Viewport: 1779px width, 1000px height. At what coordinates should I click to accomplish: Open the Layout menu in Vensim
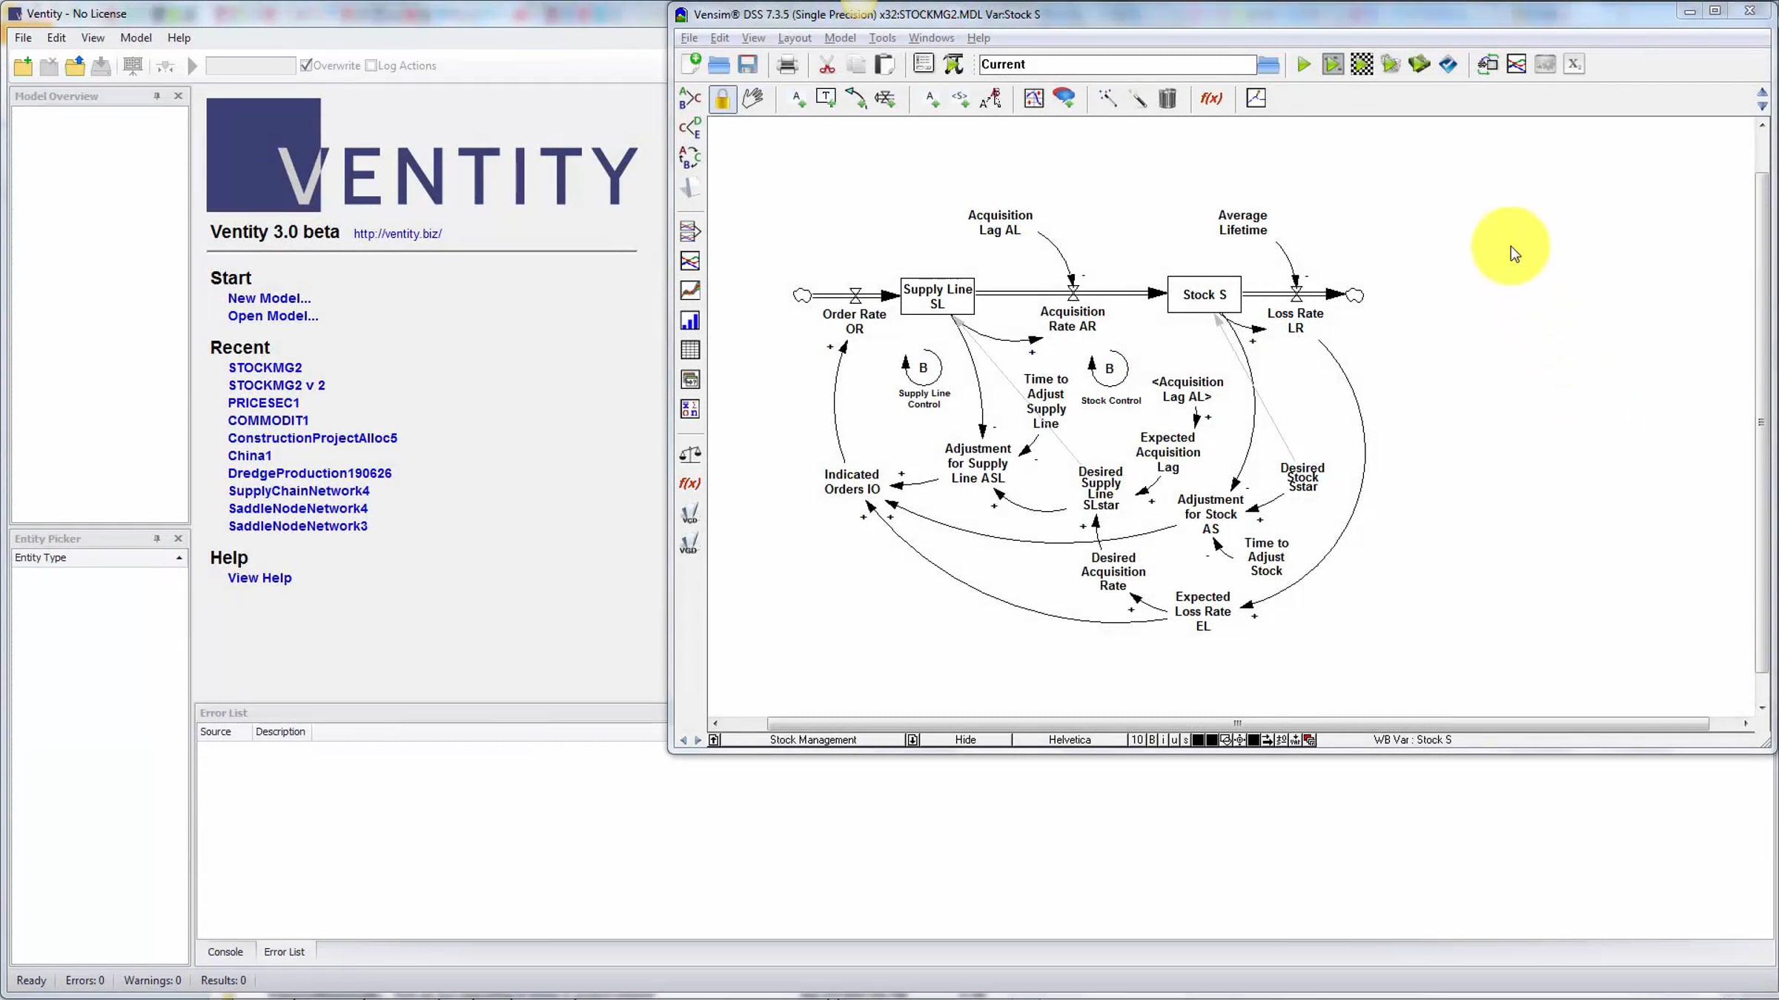click(794, 38)
